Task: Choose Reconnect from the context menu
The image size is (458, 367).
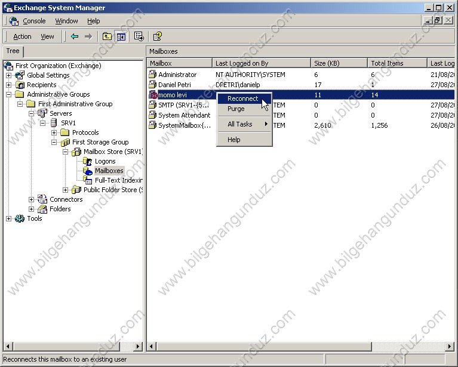Action: [x=242, y=98]
